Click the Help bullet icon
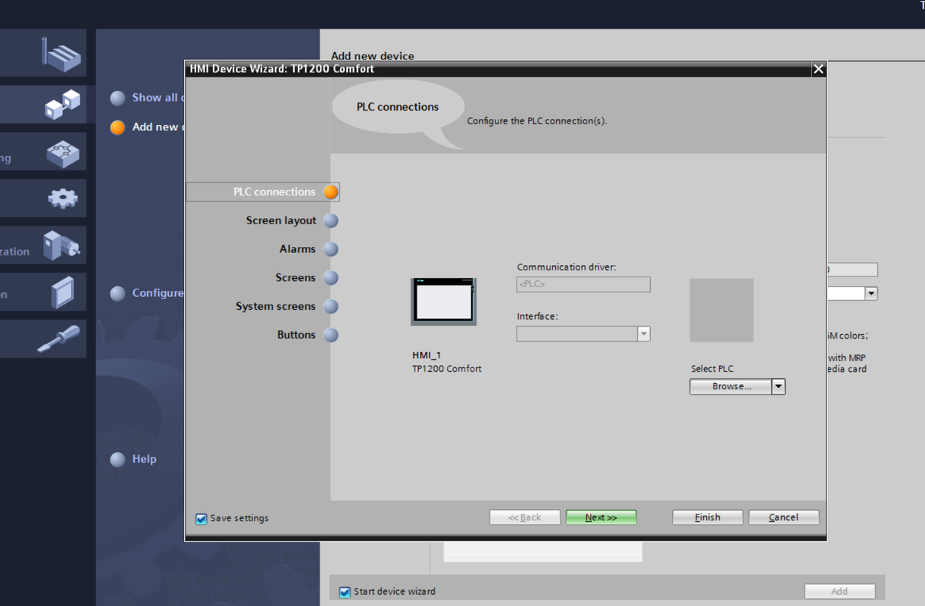 point(117,460)
